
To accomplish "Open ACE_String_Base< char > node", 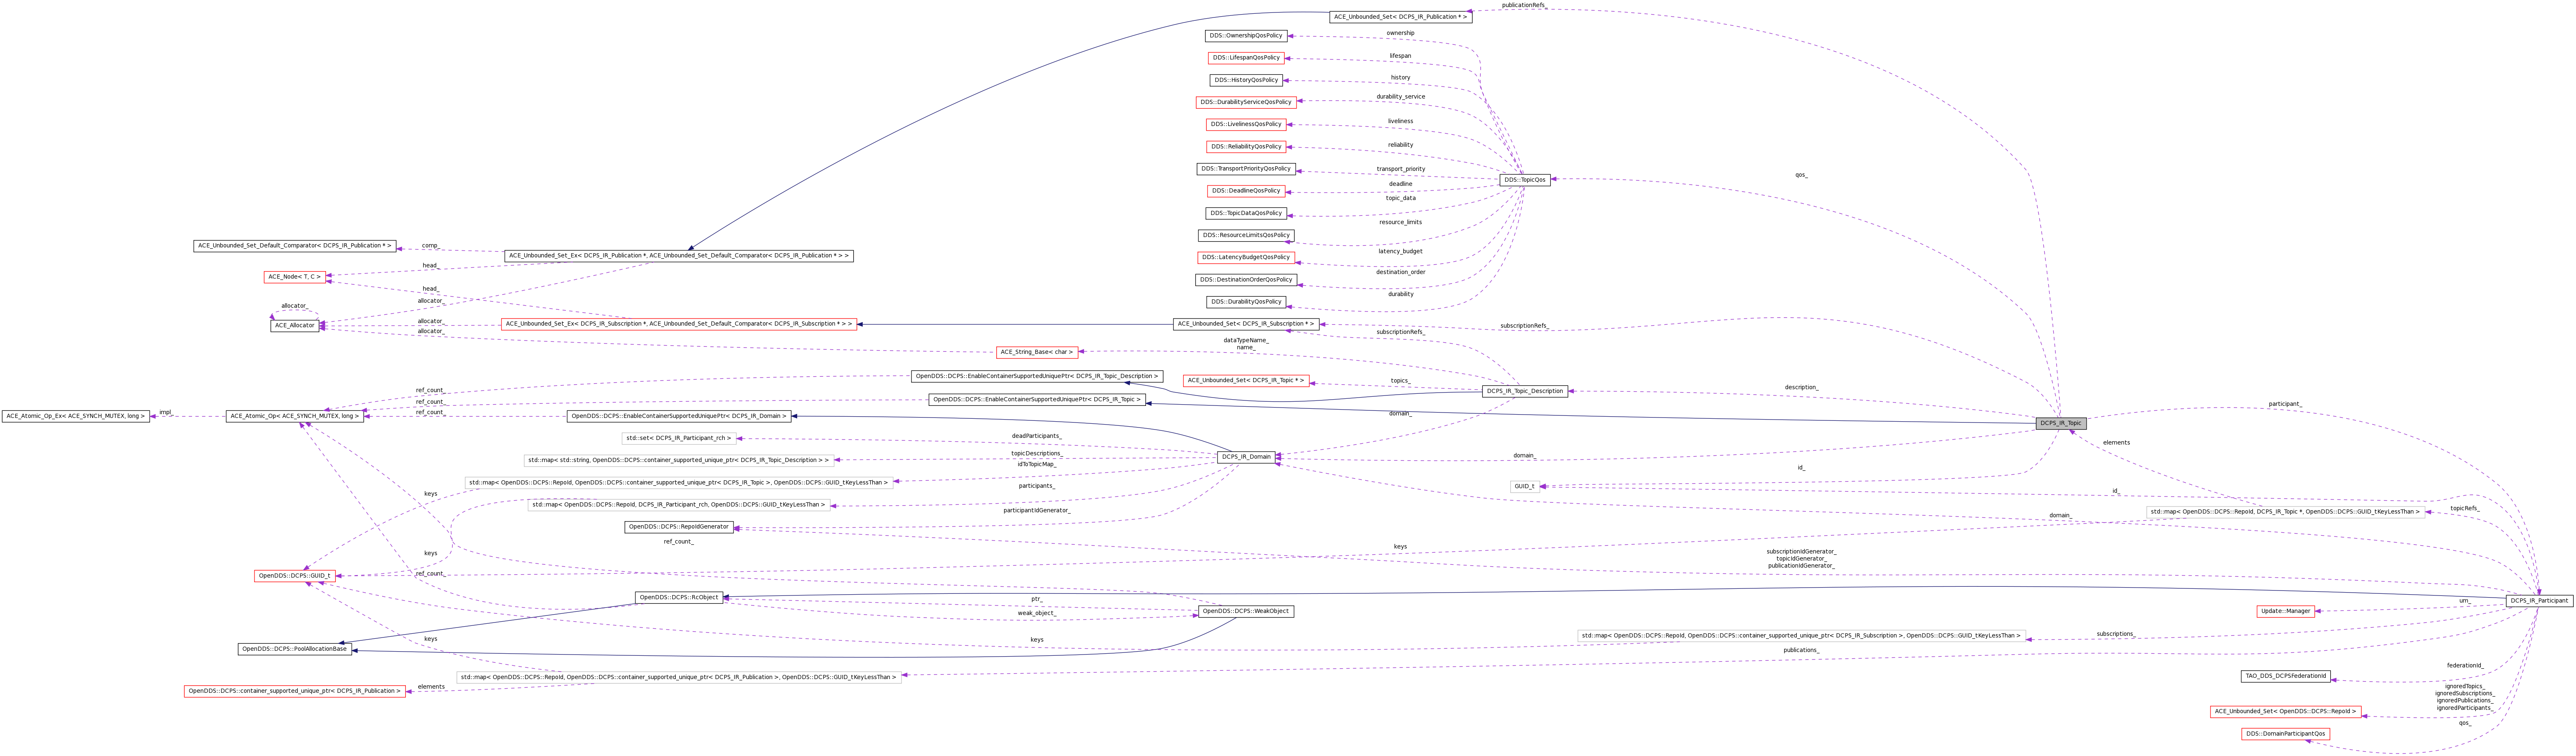I will [1037, 352].
